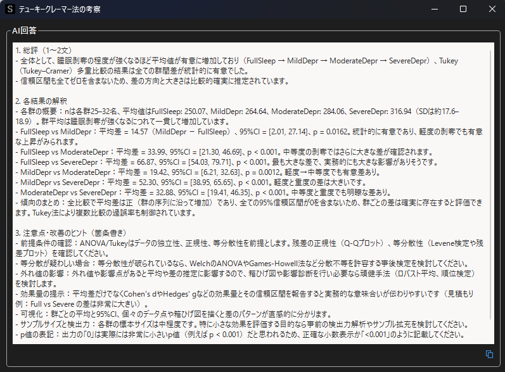Click the '信頼区間も全てゼロを含まない' sentence
This screenshot has height=372, width=505.
pyautogui.click(x=152, y=81)
